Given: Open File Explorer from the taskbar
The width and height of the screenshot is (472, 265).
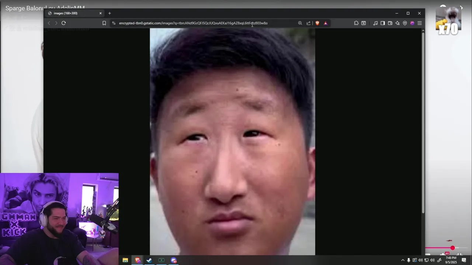Looking at the screenshot, I should (x=125, y=260).
